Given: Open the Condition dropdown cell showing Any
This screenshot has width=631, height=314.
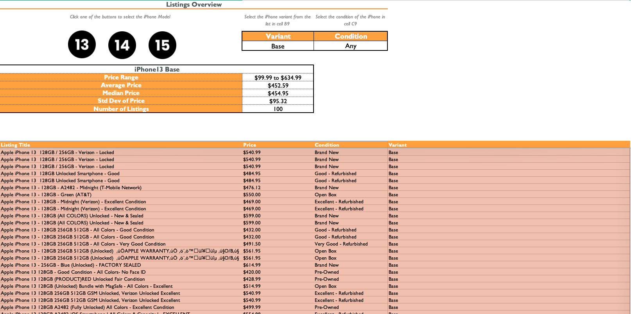Looking at the screenshot, I should pyautogui.click(x=350, y=46).
